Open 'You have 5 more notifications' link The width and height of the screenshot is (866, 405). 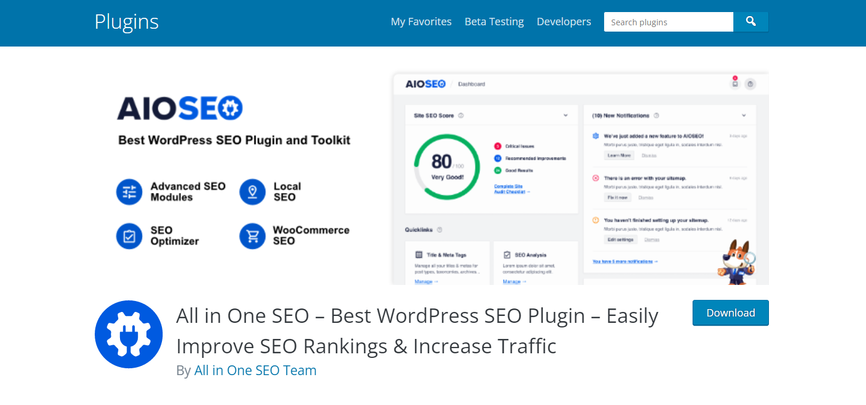(625, 261)
